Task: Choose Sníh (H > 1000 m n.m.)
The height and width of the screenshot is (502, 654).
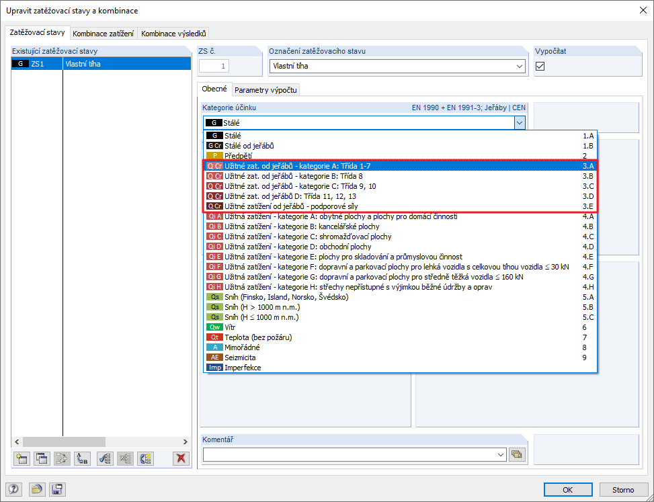Action: point(401,307)
